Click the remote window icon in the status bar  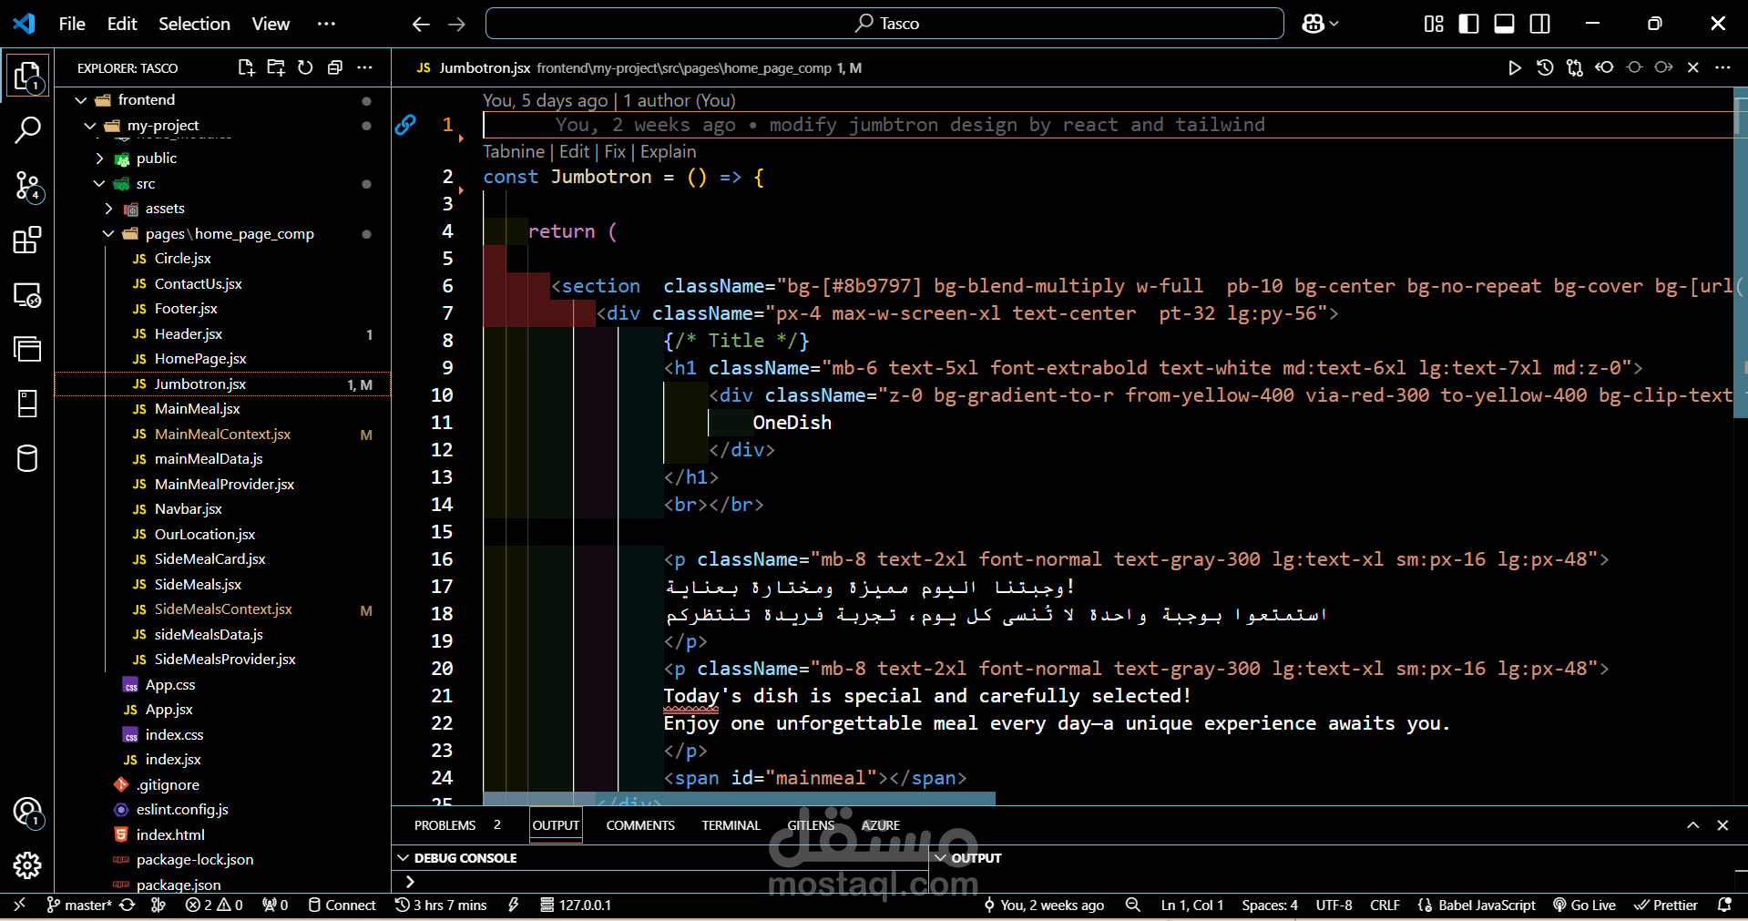pyautogui.click(x=20, y=905)
